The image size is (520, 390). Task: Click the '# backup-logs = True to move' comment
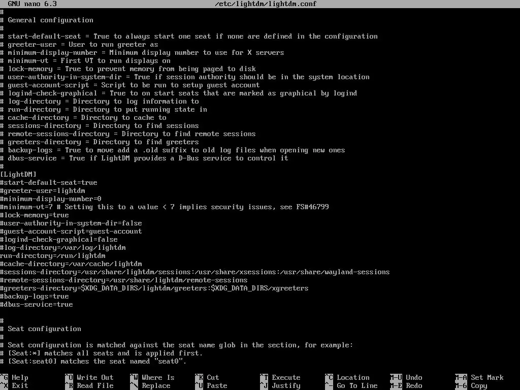[x=173, y=150]
